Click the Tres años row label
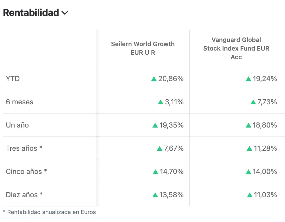 point(24,148)
